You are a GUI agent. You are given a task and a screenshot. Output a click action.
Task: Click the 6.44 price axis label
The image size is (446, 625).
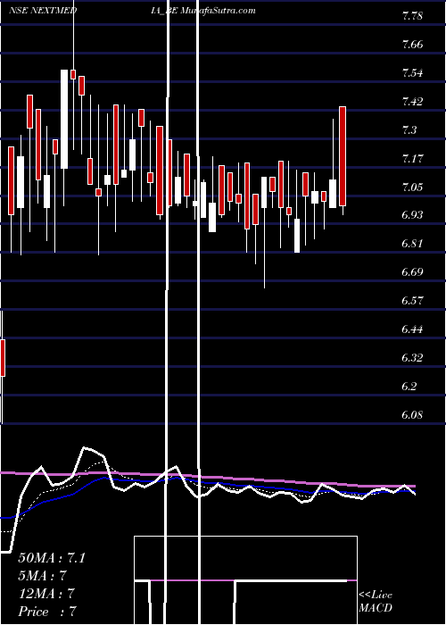coord(412,329)
